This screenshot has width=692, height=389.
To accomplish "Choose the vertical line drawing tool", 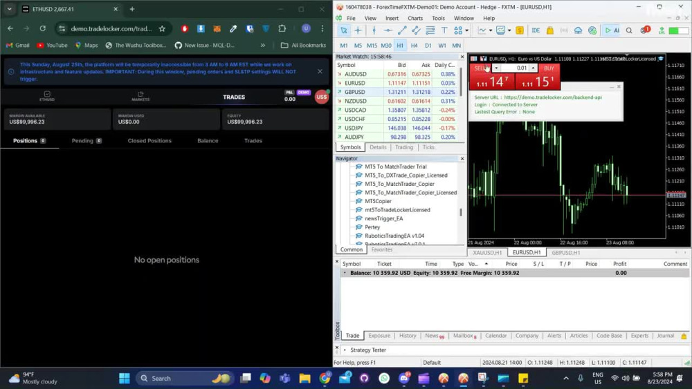I will click(374, 30).
